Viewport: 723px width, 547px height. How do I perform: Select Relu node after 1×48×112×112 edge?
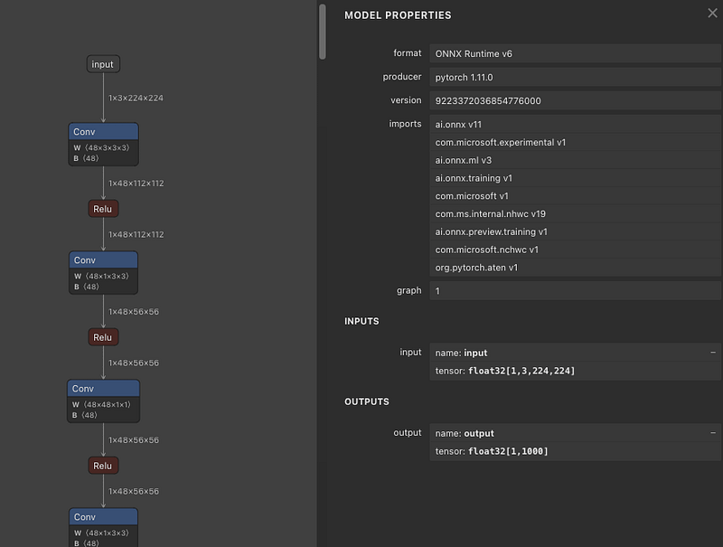pos(103,209)
